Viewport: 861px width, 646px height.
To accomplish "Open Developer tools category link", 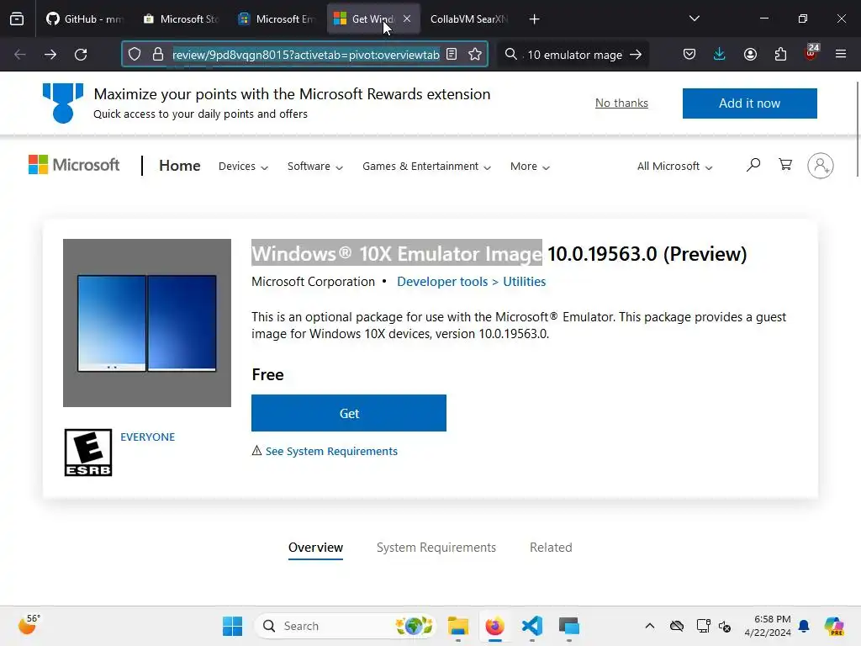I will 442,282.
